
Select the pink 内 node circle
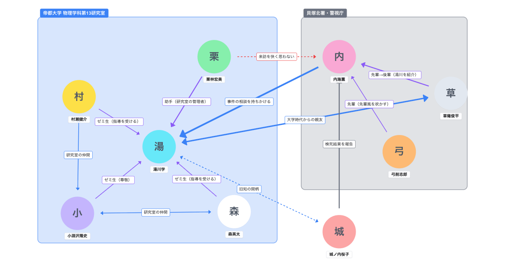point(339,57)
